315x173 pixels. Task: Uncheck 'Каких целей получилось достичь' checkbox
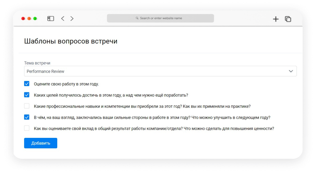pos(27,95)
